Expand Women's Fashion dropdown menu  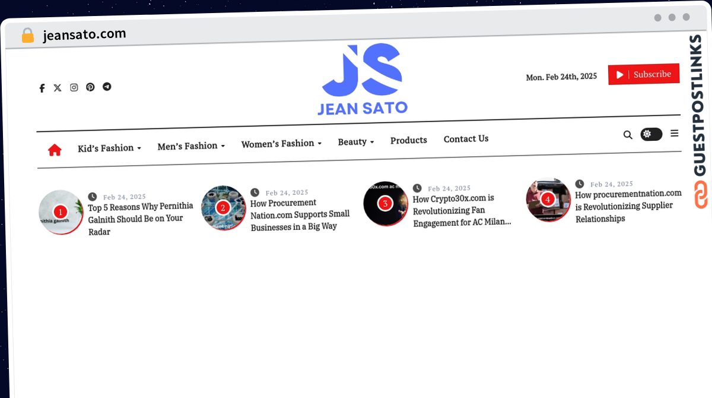tap(281, 143)
